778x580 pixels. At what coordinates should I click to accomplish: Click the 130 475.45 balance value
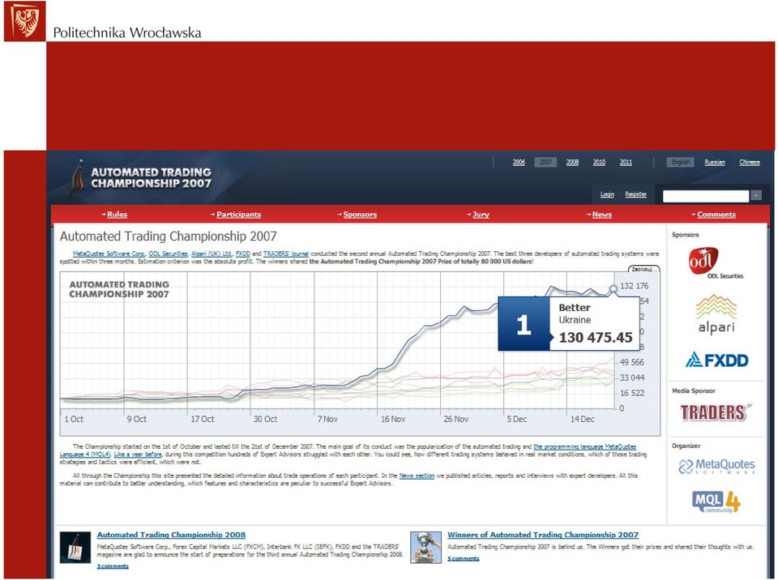(x=596, y=337)
